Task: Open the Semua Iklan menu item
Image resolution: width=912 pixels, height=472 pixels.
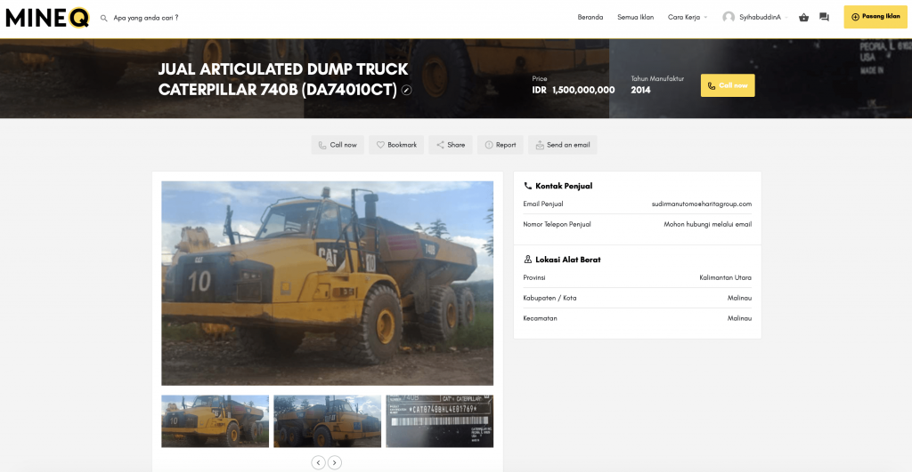Action: click(635, 18)
